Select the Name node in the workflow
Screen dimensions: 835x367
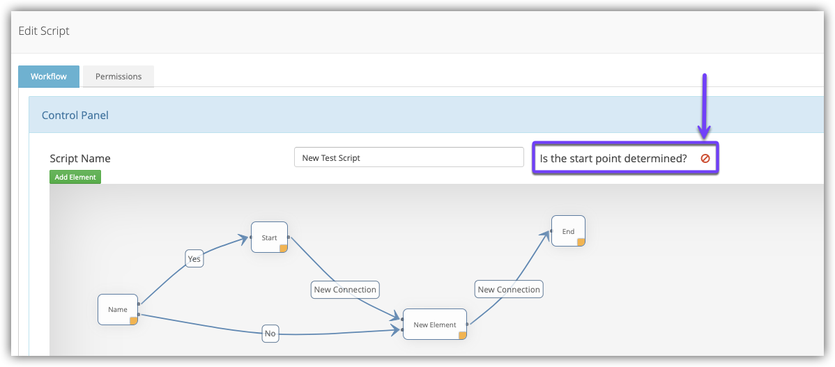(116, 309)
